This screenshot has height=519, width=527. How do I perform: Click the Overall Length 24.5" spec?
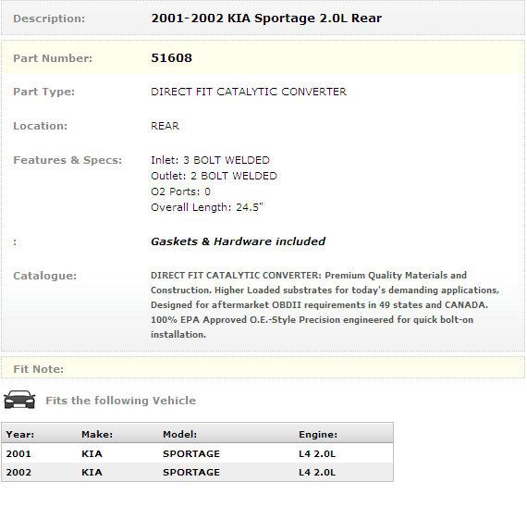(207, 207)
